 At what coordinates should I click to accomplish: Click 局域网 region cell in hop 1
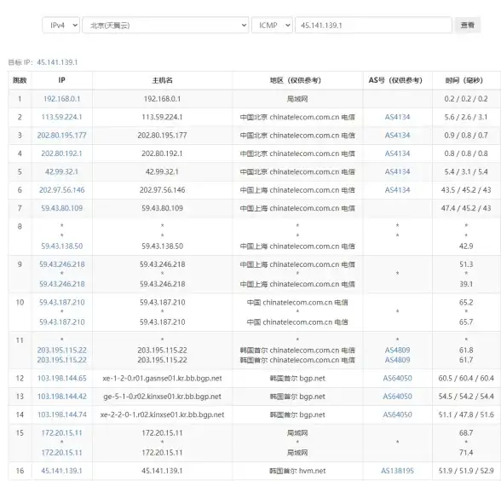[x=297, y=99]
